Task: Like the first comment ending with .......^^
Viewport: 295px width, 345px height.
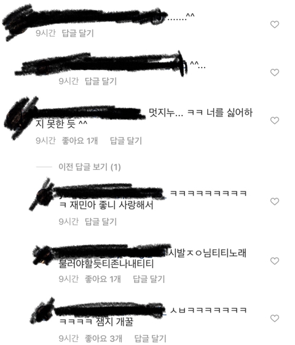Action: (x=275, y=24)
